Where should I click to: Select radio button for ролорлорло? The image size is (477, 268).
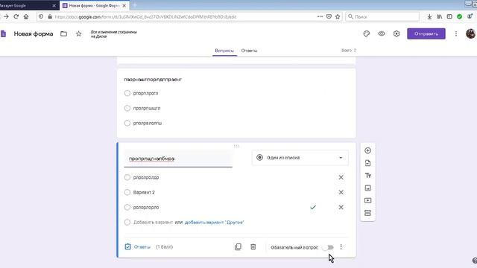[127, 207]
